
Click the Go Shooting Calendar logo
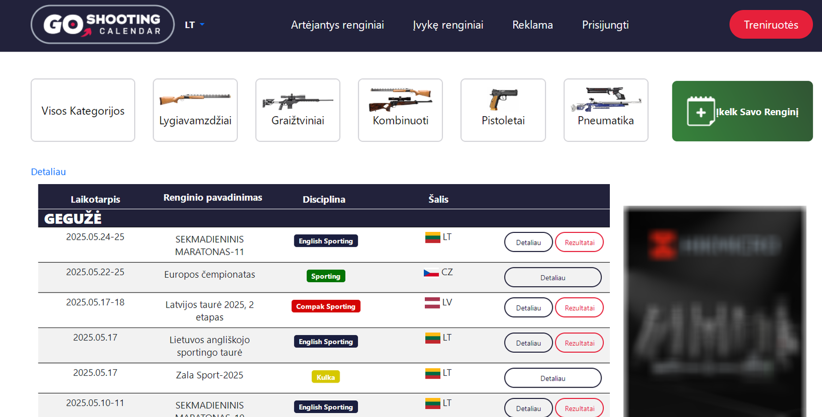click(x=103, y=25)
